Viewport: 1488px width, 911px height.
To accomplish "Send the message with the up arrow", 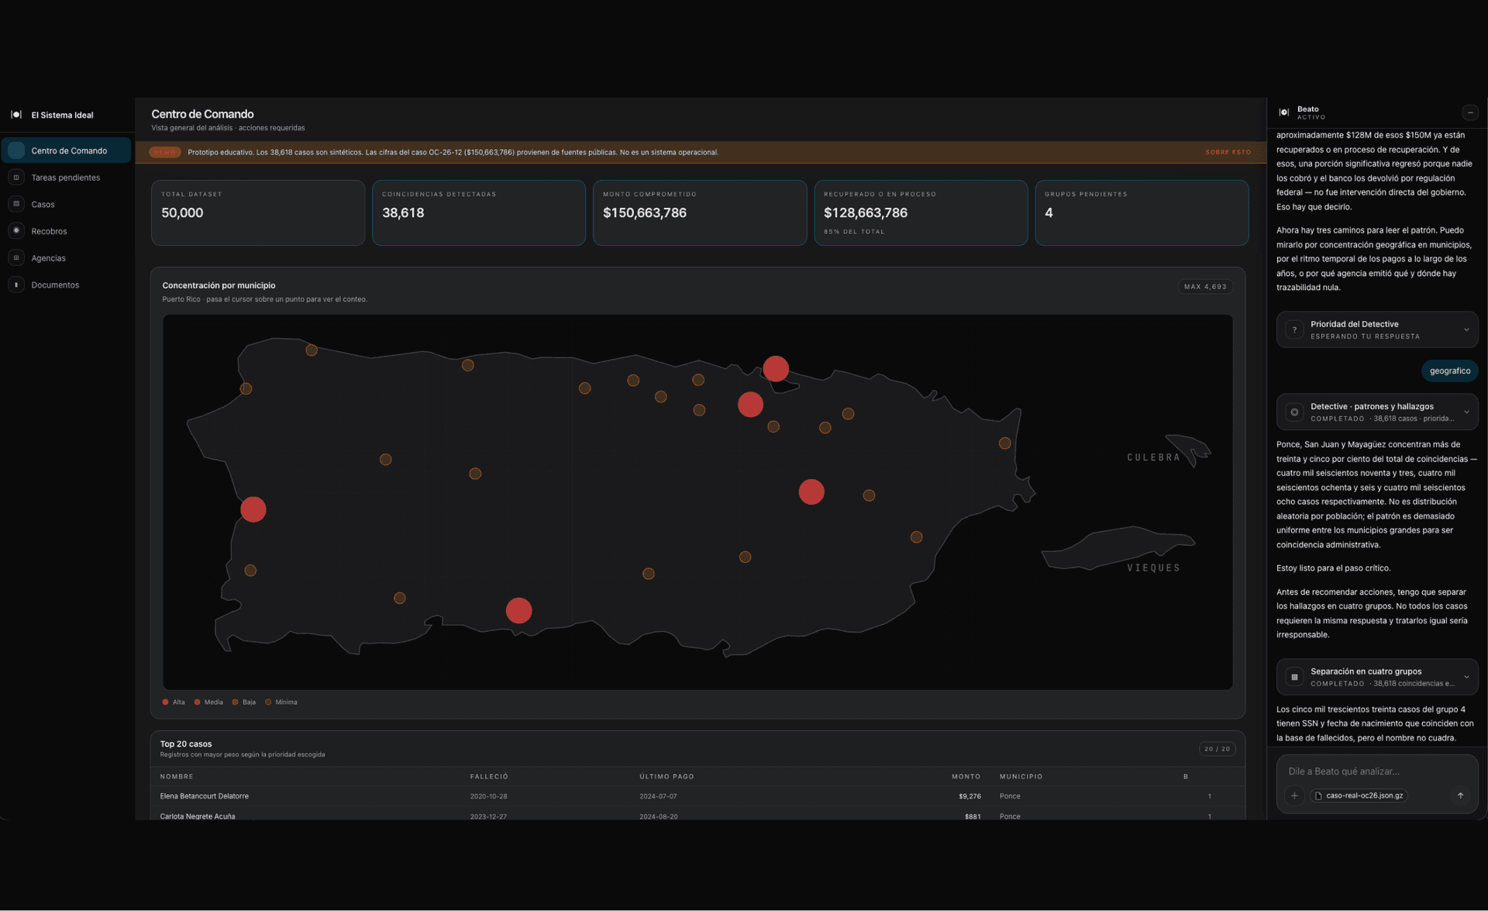I will 1460,795.
